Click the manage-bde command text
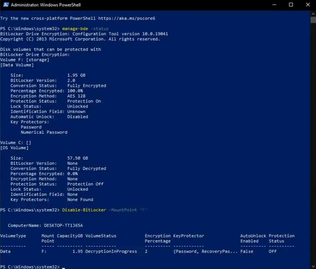Screen dimensions: 316x269 75,29
